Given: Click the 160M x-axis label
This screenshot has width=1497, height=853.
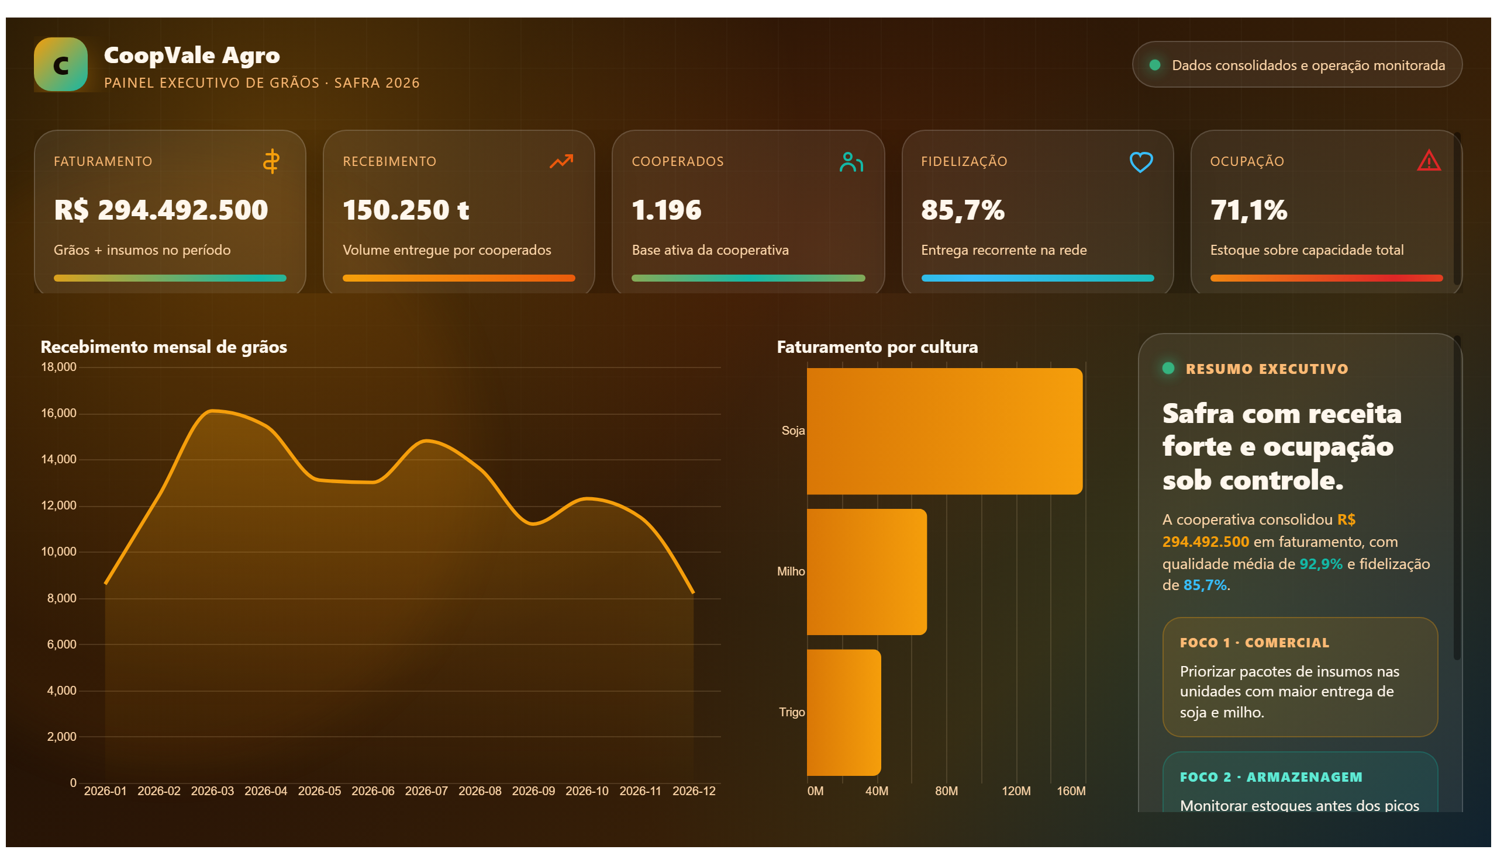Looking at the screenshot, I should (1071, 791).
